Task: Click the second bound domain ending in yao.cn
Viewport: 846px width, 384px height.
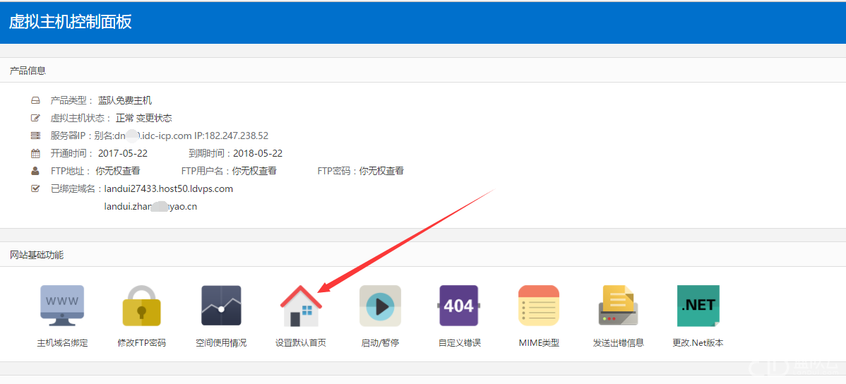Action: (x=150, y=207)
